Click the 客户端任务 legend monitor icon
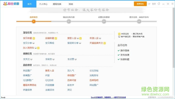Image resolution: width=175 pixels, height=99 pixels. (119, 36)
